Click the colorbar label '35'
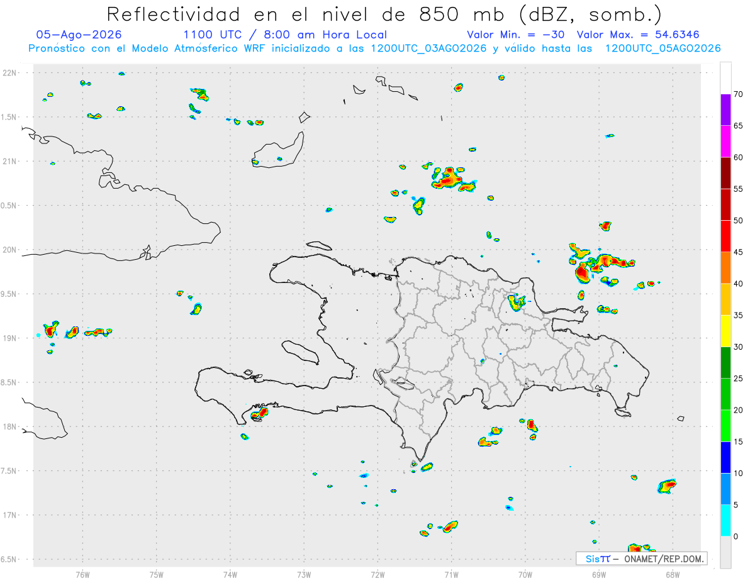 coord(739,315)
